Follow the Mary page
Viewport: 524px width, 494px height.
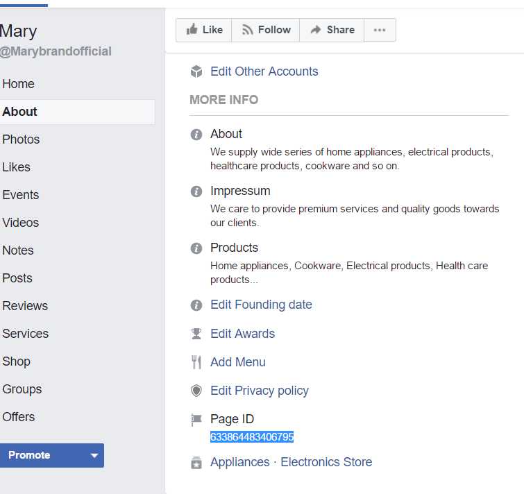[266, 30]
